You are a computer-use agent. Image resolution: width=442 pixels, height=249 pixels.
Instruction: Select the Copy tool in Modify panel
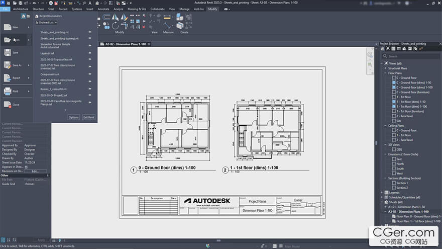click(106, 26)
